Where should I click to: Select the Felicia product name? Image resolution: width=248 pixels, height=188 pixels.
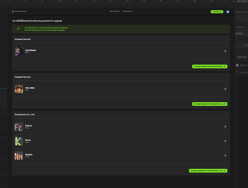coord(28,126)
